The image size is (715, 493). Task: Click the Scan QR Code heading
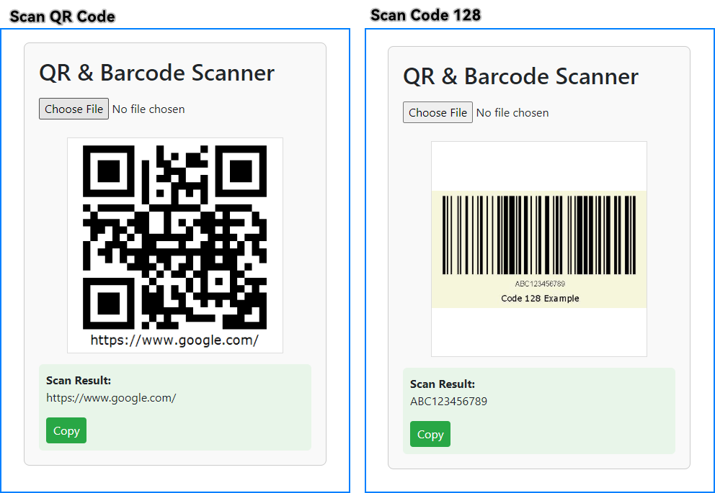62,16
